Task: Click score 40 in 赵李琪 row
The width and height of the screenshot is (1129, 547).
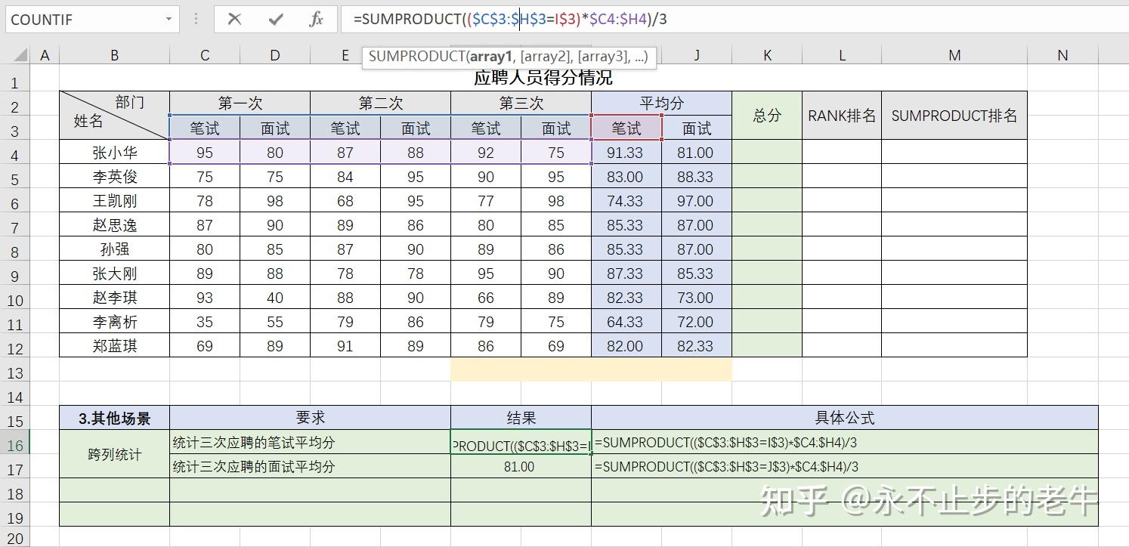Action: tap(275, 298)
